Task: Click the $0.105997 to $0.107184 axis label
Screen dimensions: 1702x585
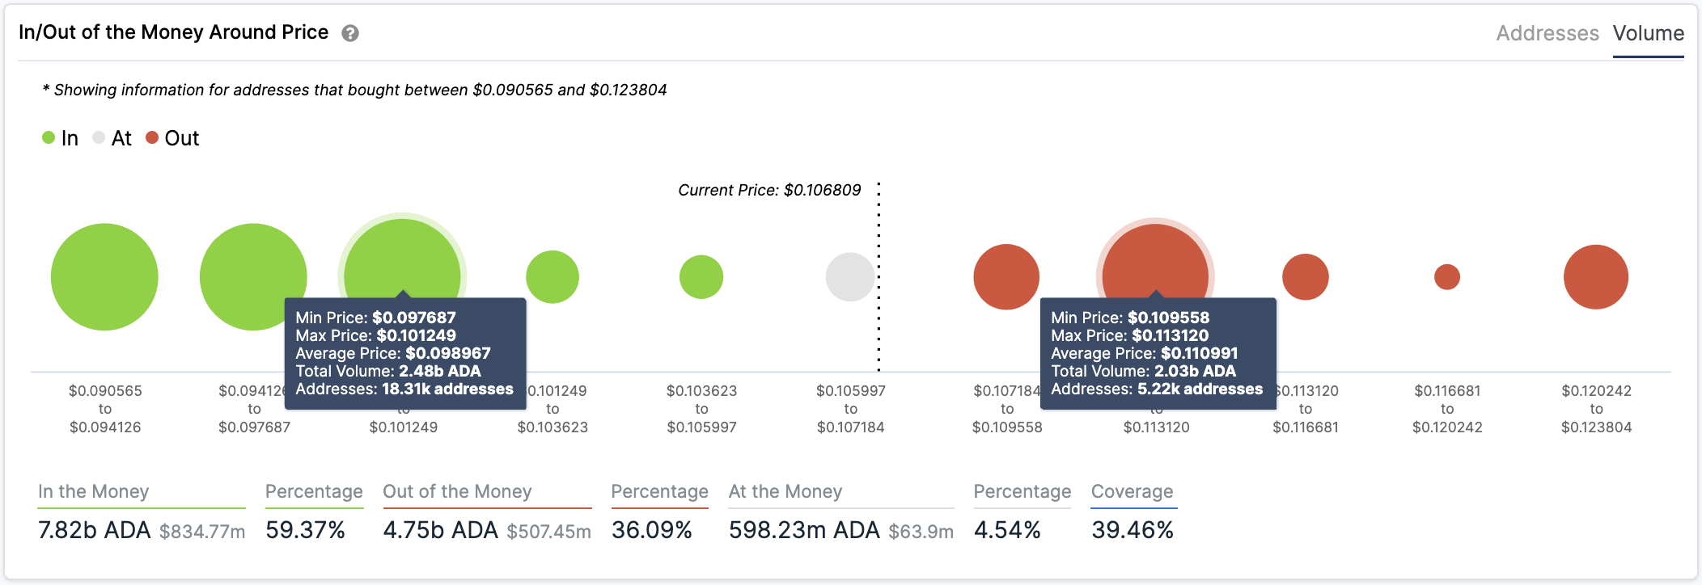Action: click(x=851, y=409)
